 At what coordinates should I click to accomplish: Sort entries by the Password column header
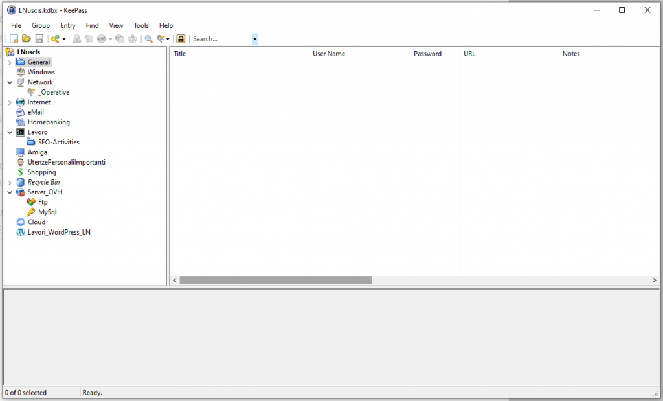coord(434,54)
